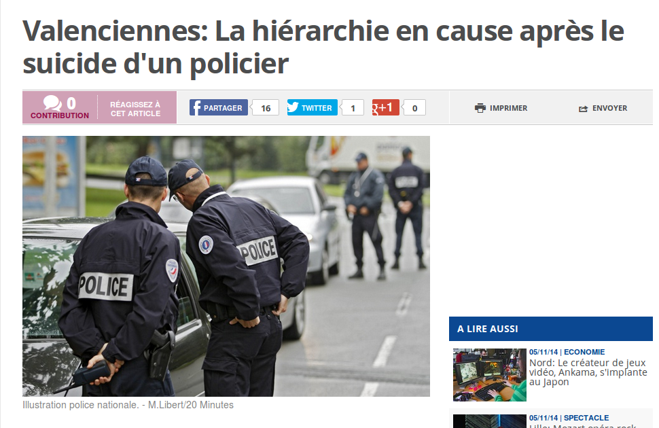Share article via Partager button
Image resolution: width=659 pixels, height=428 pixels.
pos(219,107)
